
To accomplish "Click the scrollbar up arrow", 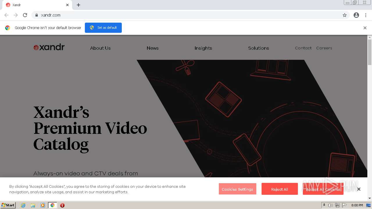I will coord(370,37).
